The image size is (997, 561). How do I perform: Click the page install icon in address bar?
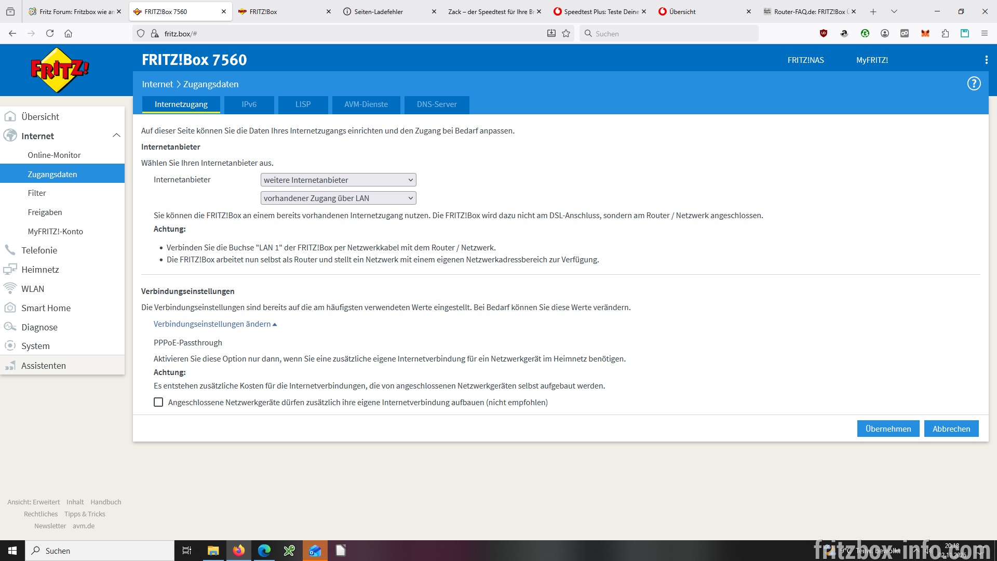(x=551, y=34)
